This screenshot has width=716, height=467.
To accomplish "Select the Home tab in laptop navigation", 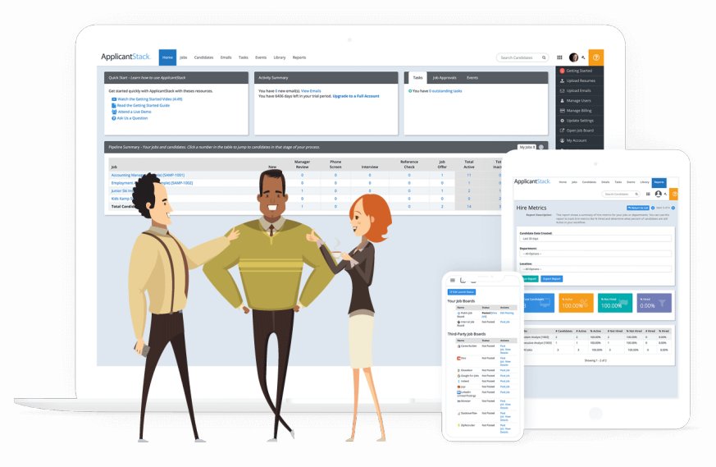I will pyautogui.click(x=167, y=57).
